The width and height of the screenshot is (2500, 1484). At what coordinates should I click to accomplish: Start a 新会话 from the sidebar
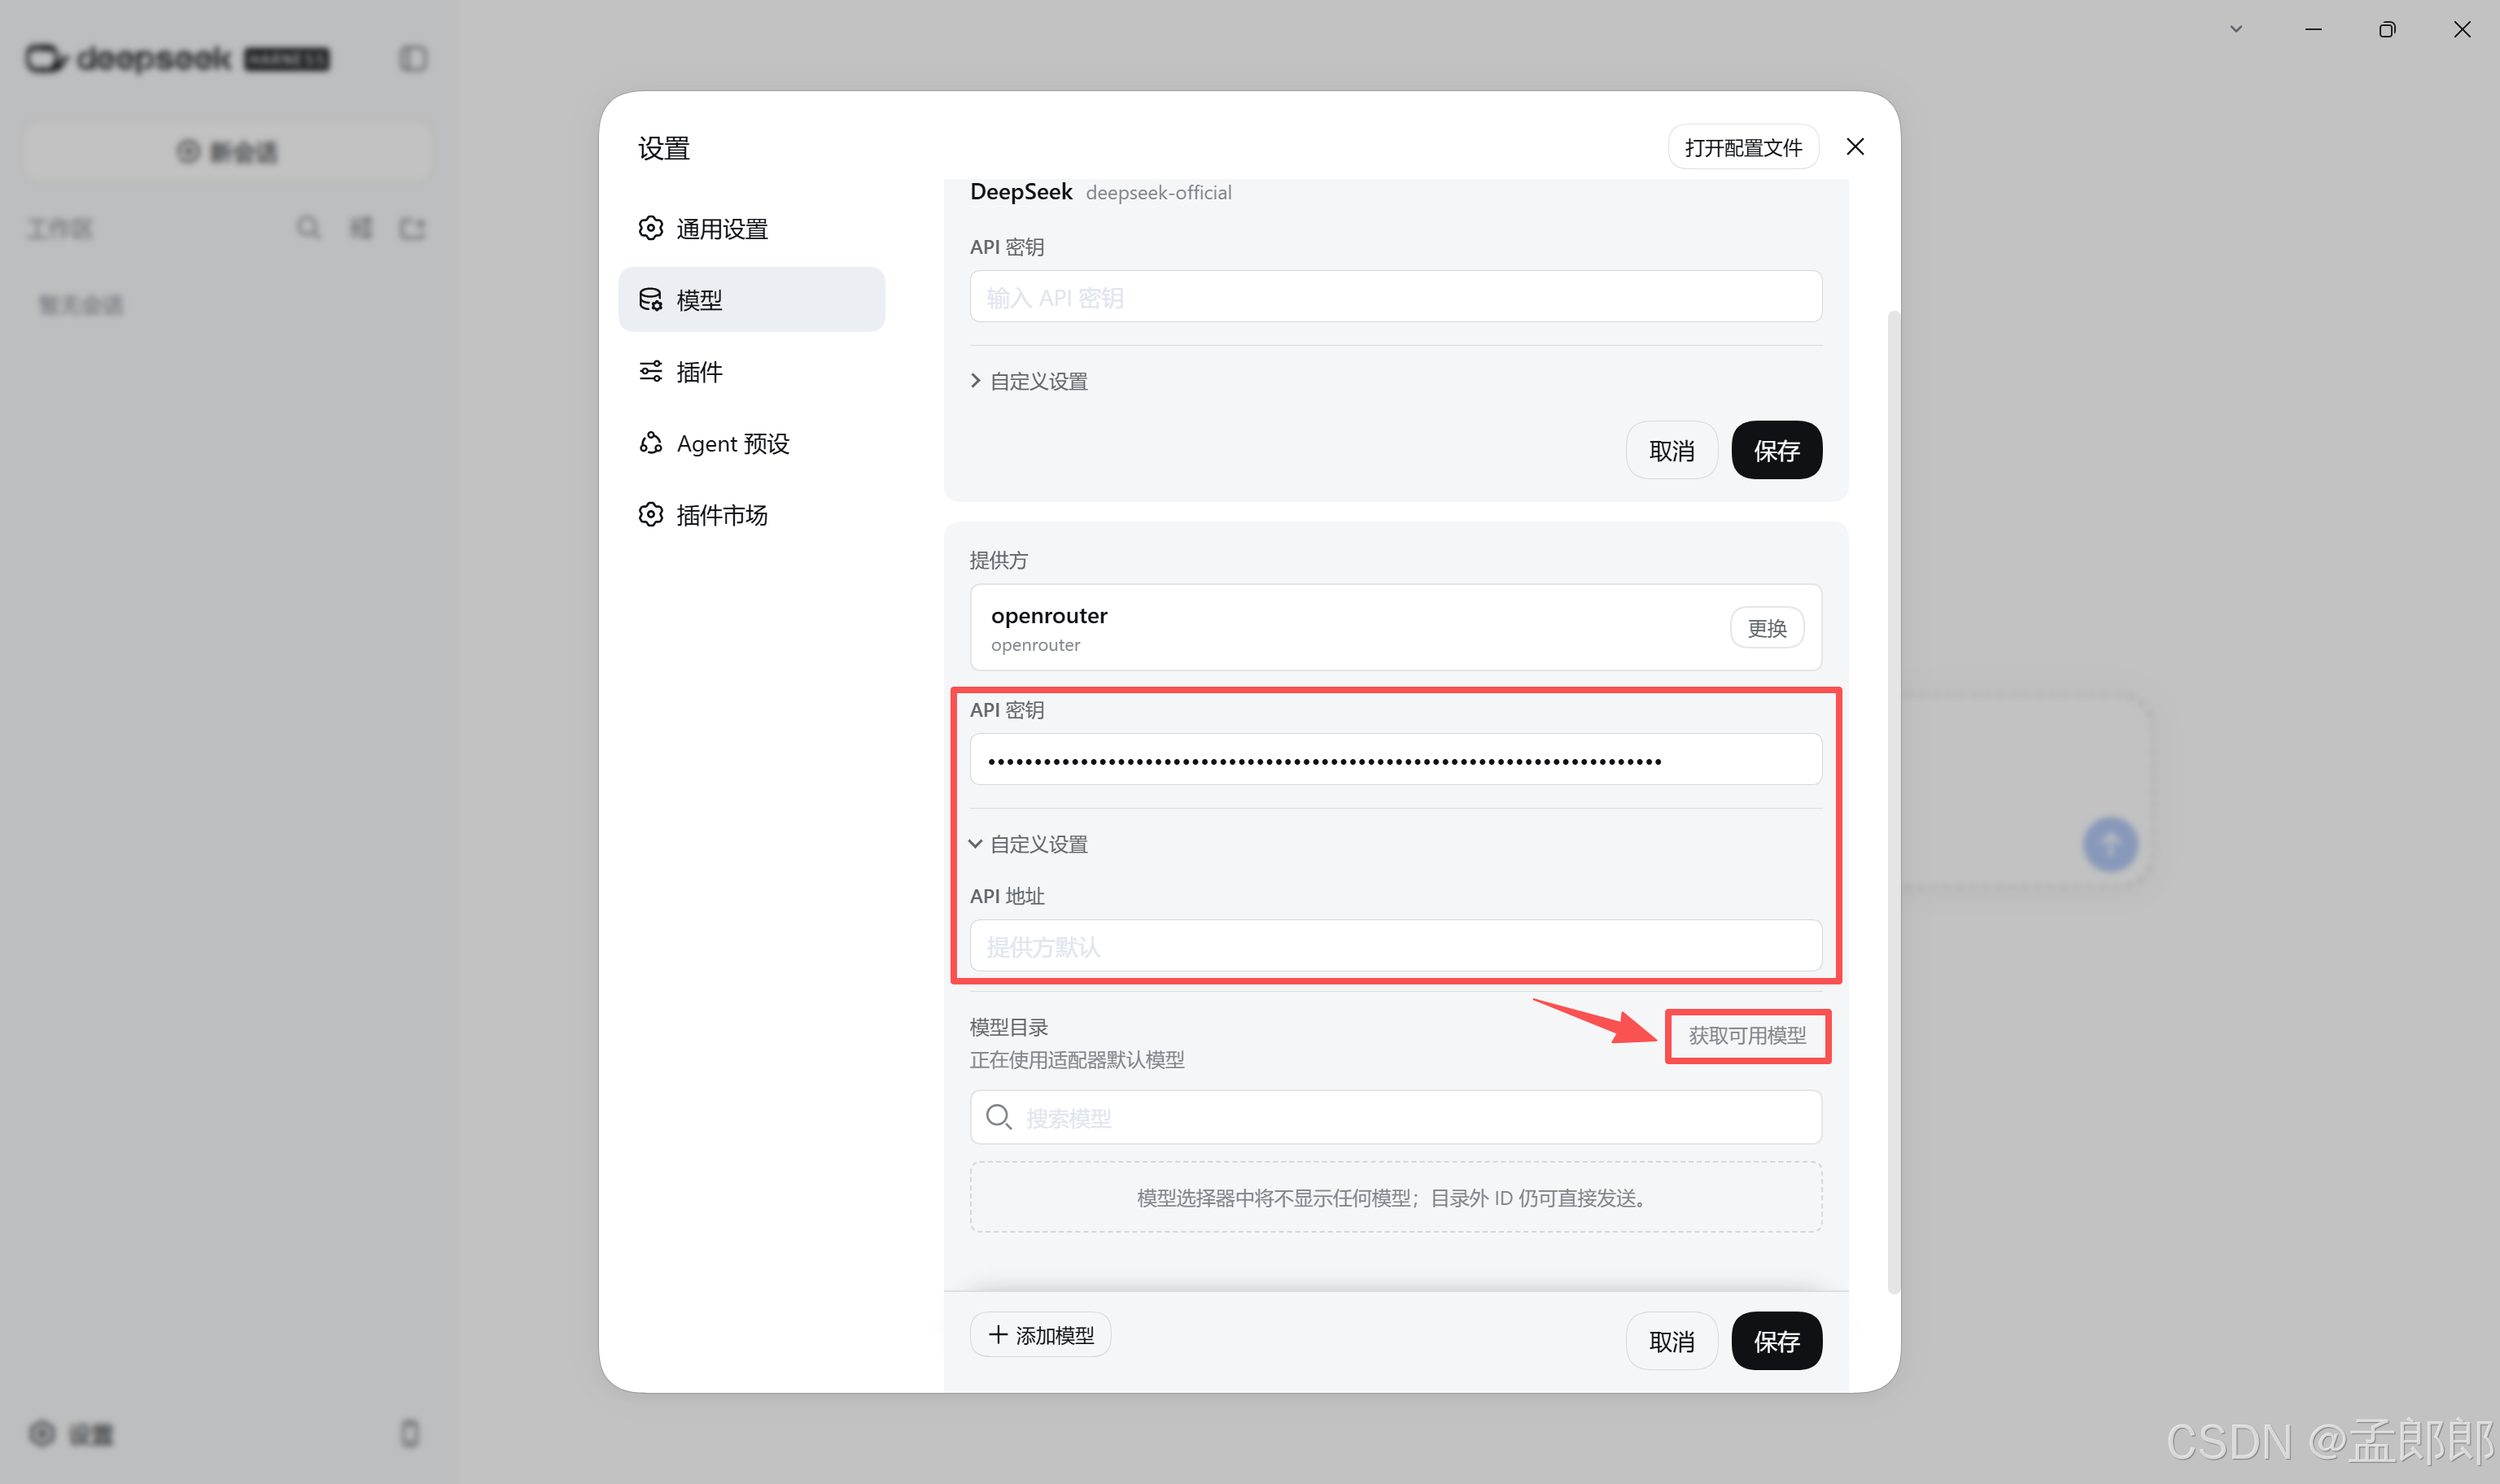pos(228,152)
